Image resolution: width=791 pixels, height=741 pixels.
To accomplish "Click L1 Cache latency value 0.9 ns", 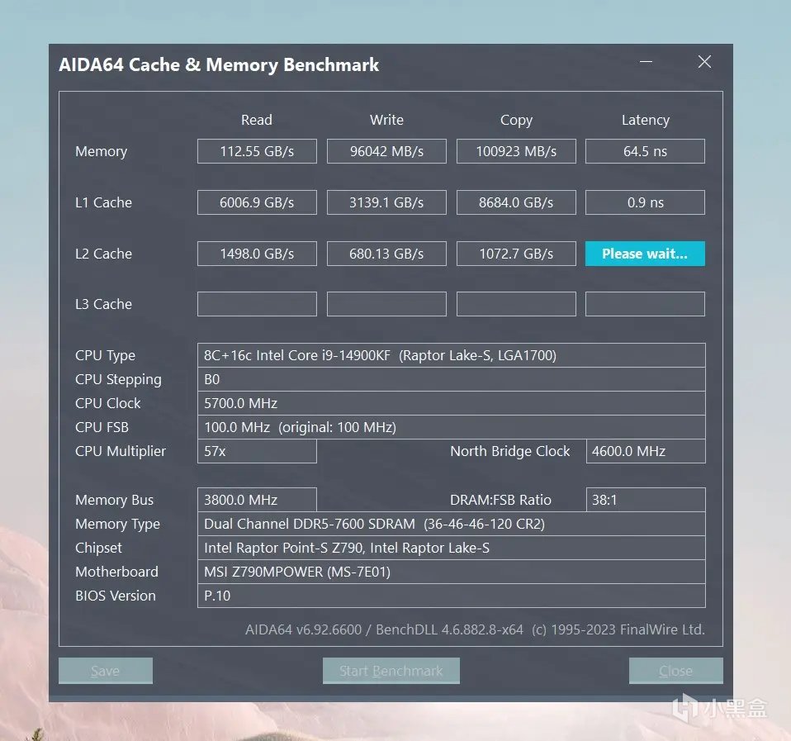I will [645, 202].
